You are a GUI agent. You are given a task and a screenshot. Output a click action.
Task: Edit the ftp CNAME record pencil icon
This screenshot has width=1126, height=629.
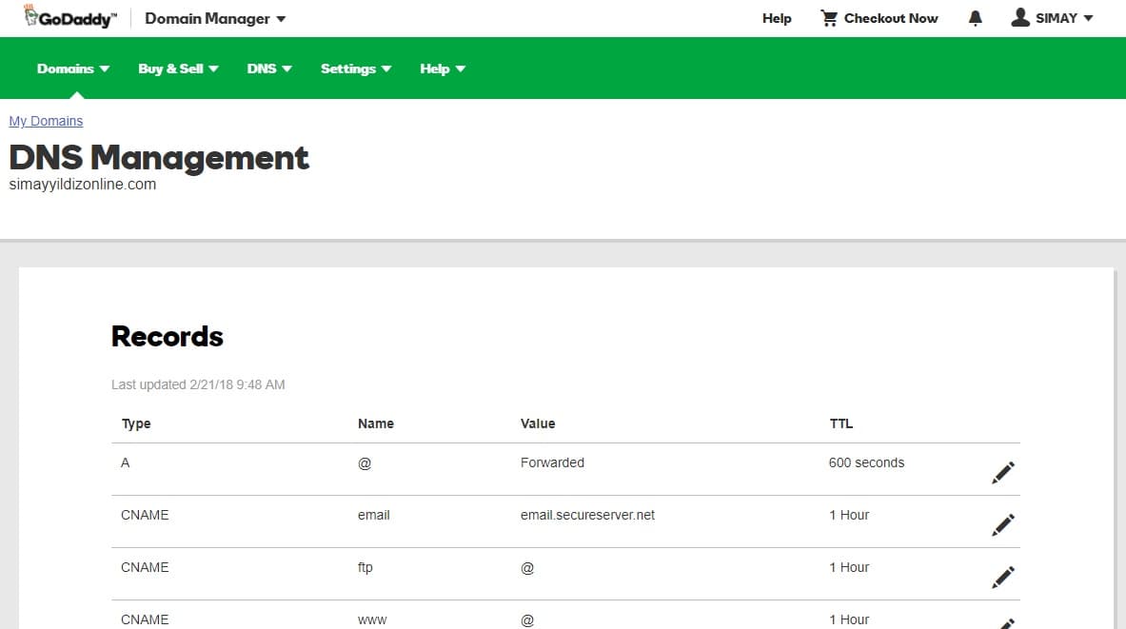click(x=1003, y=576)
